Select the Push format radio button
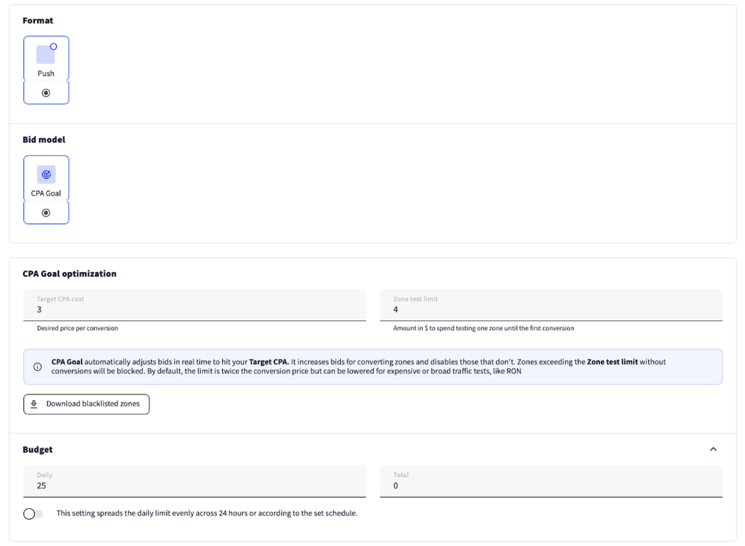Screen dimensions: 745x546 point(46,93)
